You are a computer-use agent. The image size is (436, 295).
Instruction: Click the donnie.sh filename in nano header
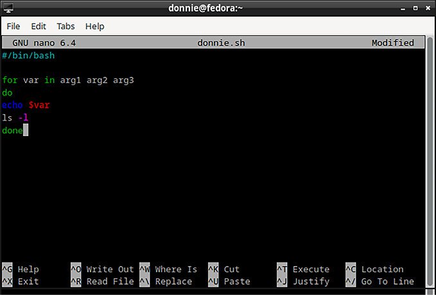point(222,43)
